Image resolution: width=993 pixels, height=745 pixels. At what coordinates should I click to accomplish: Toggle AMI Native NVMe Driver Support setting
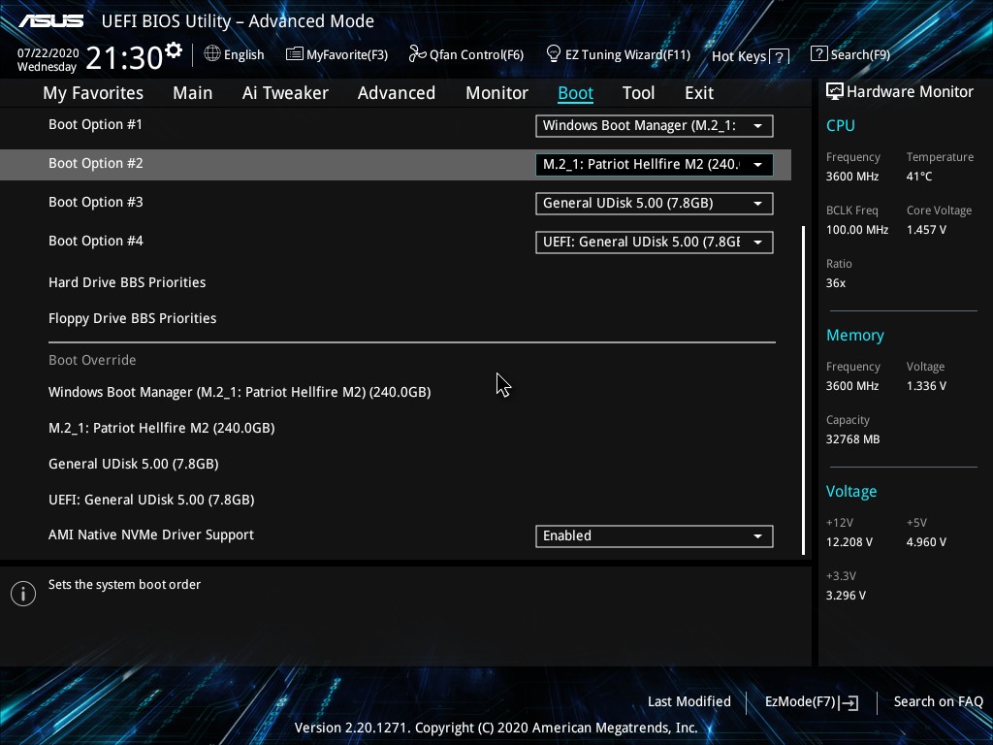tap(654, 536)
